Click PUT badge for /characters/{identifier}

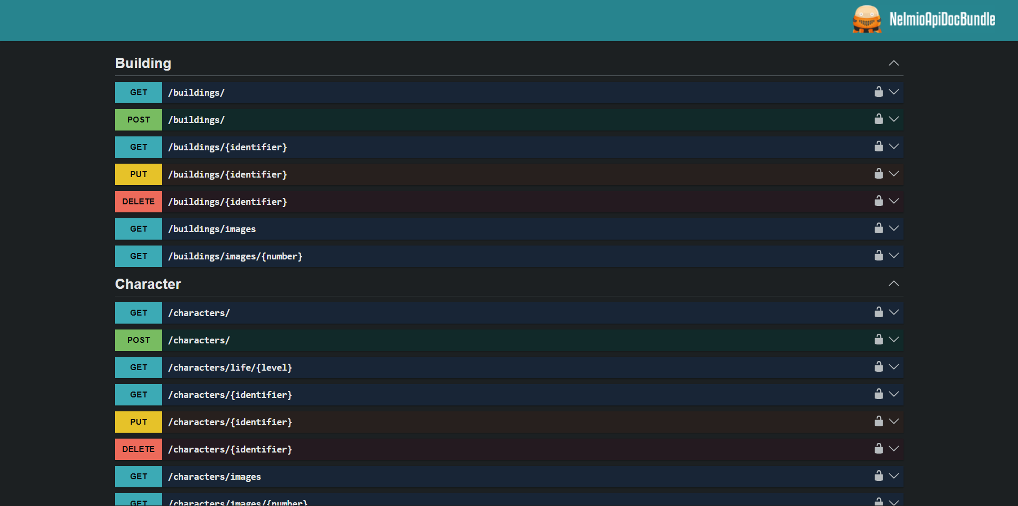pyautogui.click(x=139, y=422)
